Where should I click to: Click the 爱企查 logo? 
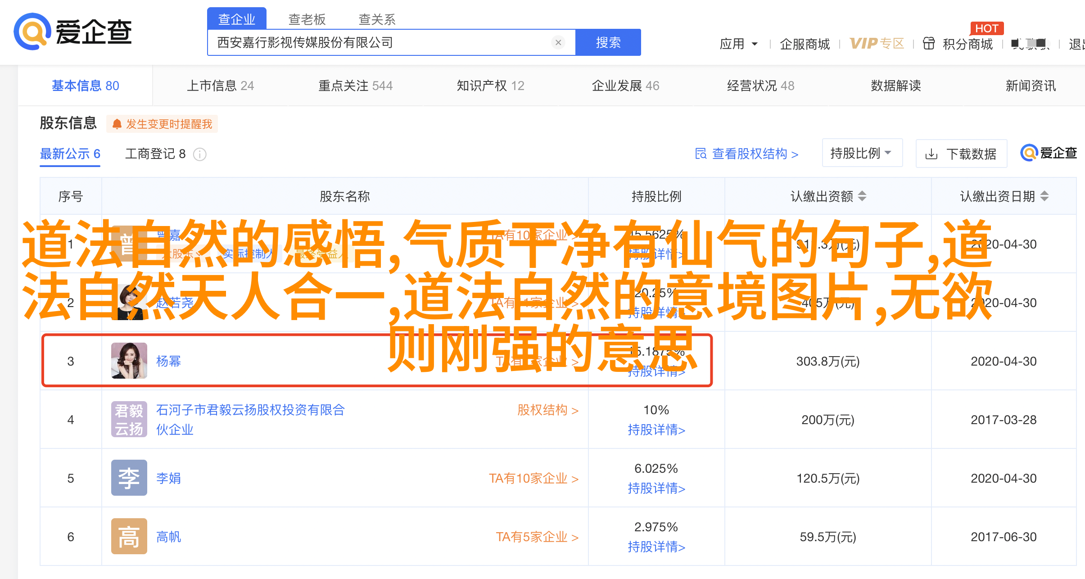point(72,32)
